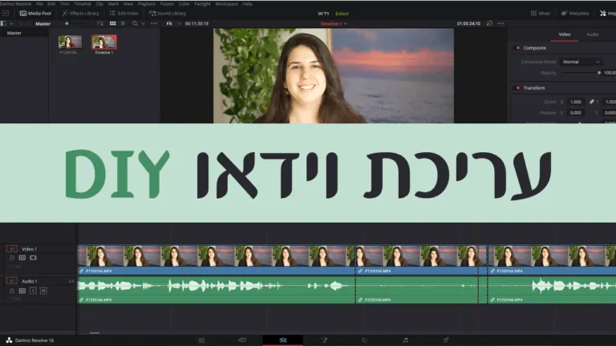Click the source timecode 00:11:30:18

[197, 23]
